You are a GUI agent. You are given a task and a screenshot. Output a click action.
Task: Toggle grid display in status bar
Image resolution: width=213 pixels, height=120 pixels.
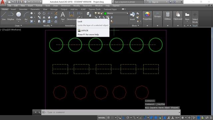point(108,118)
